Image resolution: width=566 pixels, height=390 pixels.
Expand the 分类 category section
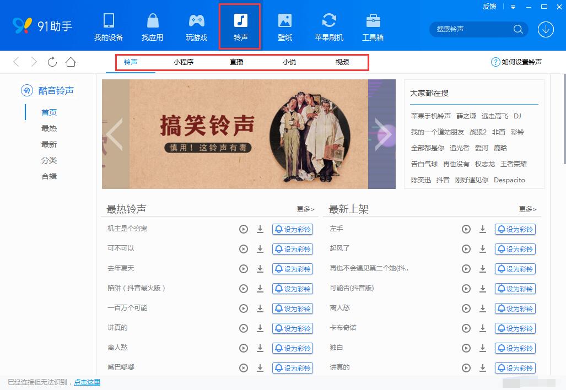click(48, 160)
